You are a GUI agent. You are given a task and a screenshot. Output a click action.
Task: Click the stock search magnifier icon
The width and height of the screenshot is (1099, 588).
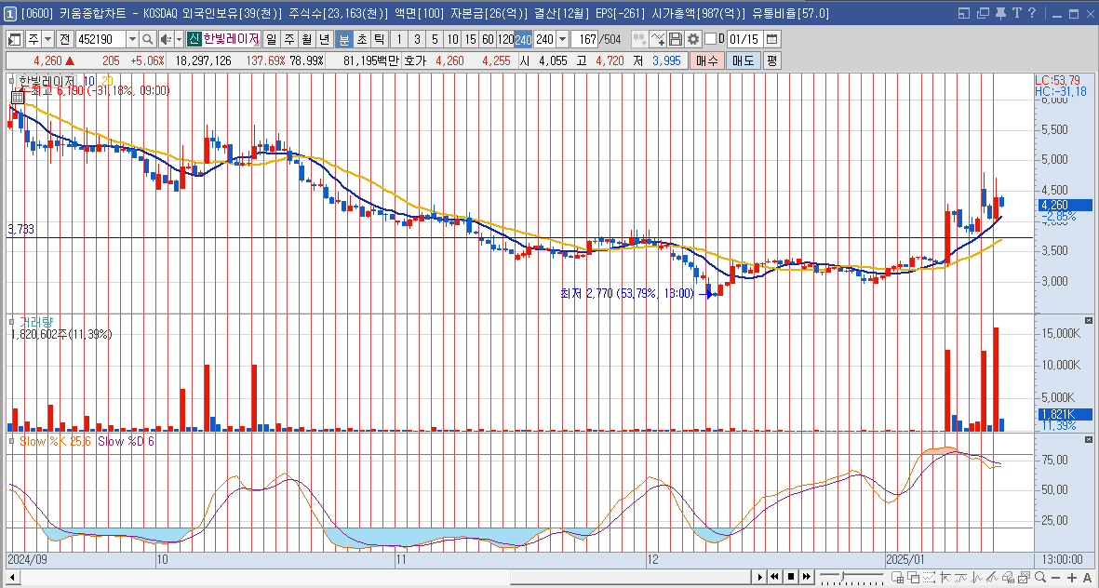[147, 39]
